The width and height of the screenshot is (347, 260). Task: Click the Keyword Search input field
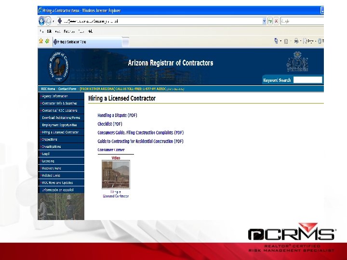[x=308, y=80]
